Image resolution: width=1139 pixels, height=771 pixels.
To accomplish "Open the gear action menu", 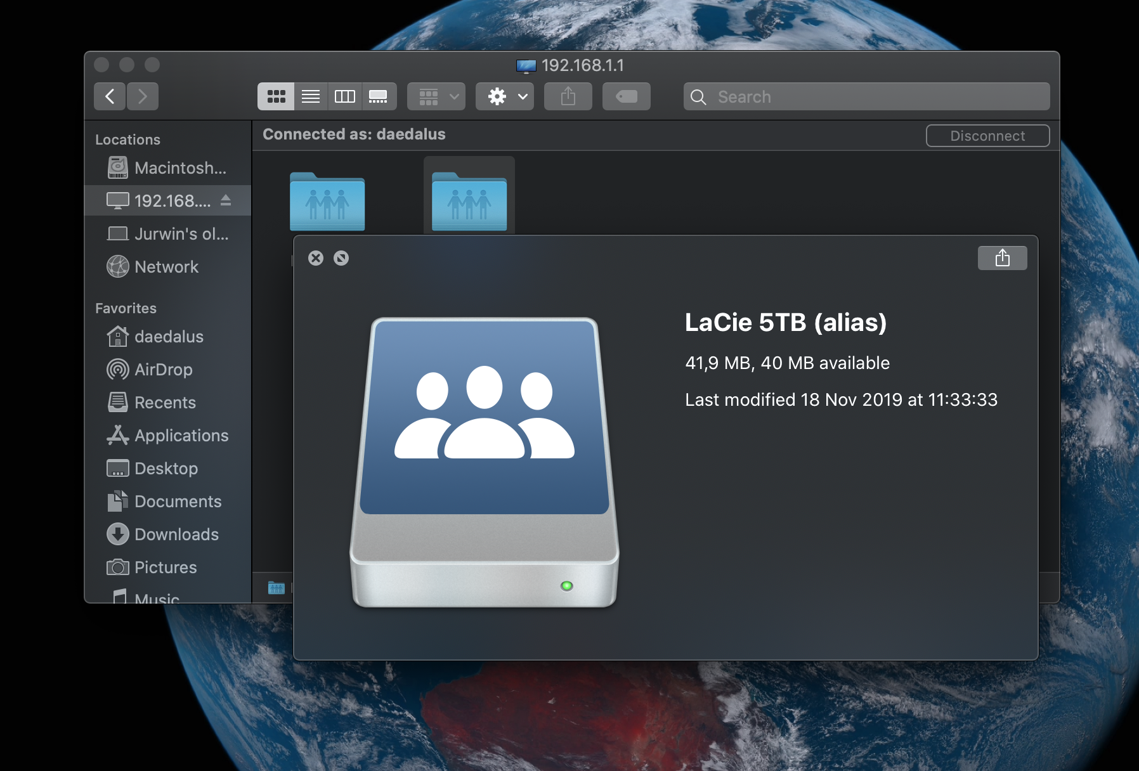I will [x=505, y=96].
